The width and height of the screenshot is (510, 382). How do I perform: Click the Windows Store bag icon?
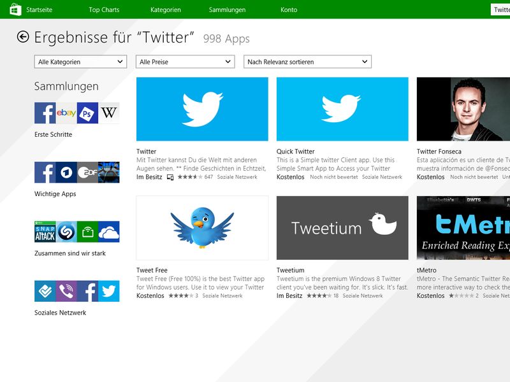click(x=15, y=10)
